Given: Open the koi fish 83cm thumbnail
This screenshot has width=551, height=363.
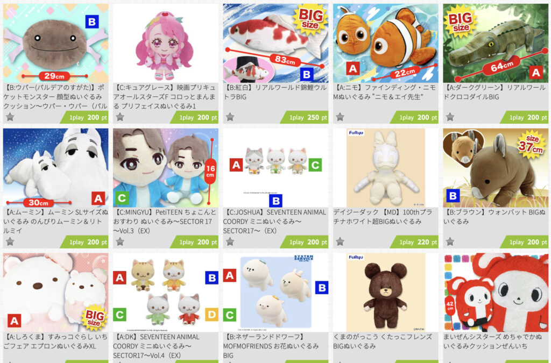Looking at the screenshot, I should 275,43.
